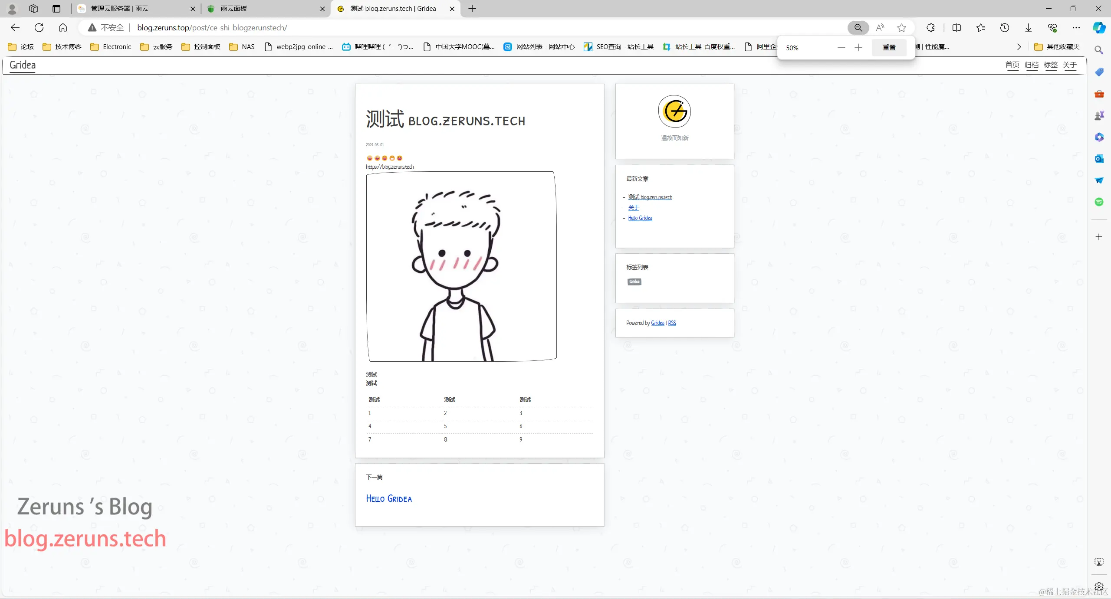Click the Read aloud icon
Viewport: 1111px width, 599px height.
(880, 28)
